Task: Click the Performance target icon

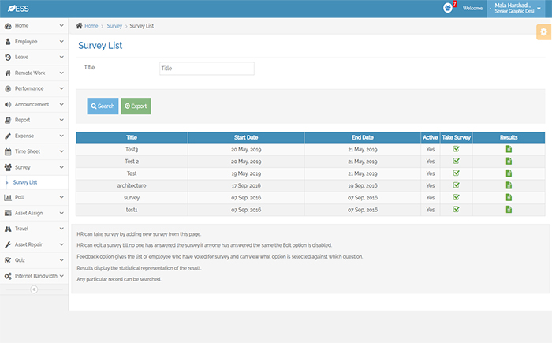Action: 8,89
